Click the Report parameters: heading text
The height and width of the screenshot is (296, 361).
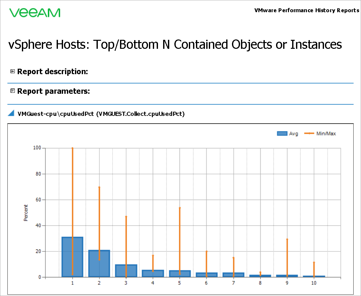pos(54,91)
